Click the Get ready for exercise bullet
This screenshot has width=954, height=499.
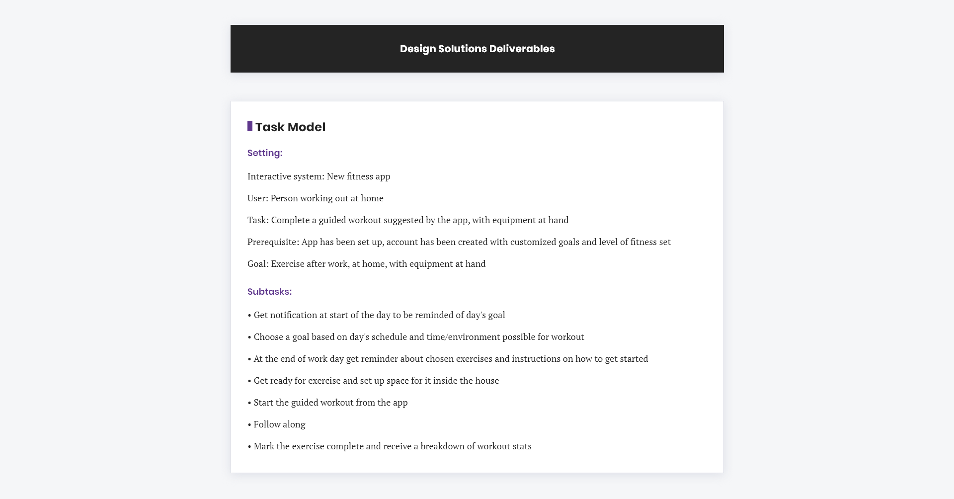[373, 381]
